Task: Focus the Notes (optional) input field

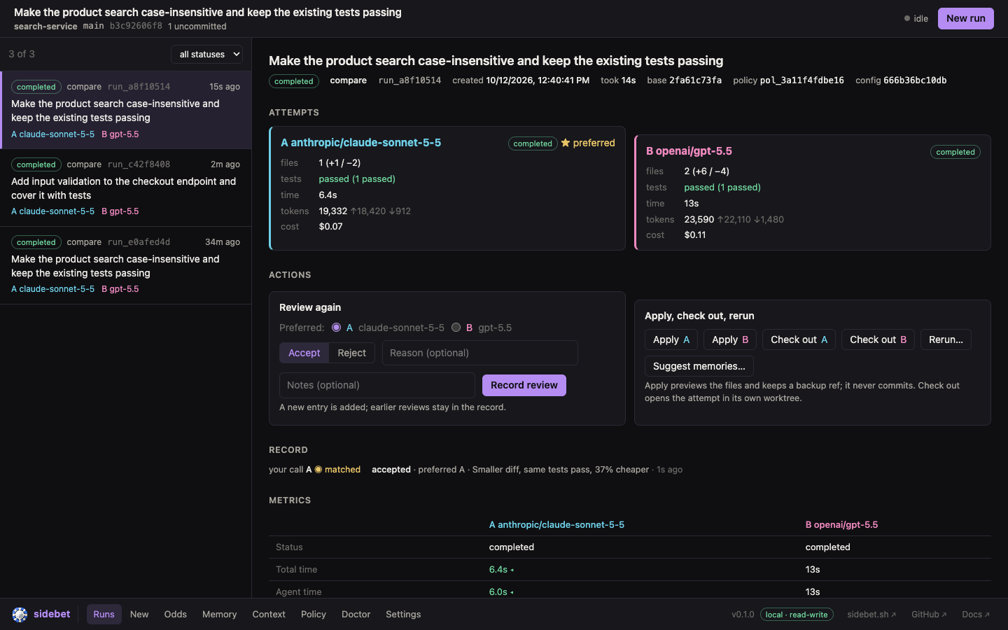Action: (377, 385)
